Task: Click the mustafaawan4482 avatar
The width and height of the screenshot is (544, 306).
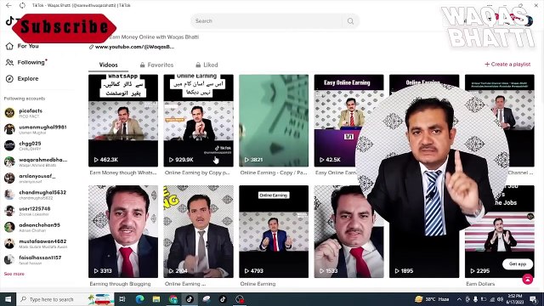Action: tap(9, 243)
